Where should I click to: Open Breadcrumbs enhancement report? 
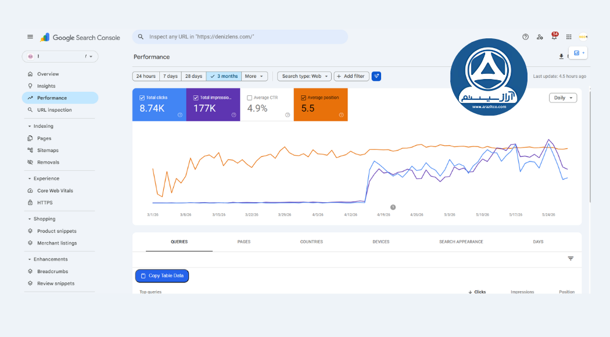point(60,271)
